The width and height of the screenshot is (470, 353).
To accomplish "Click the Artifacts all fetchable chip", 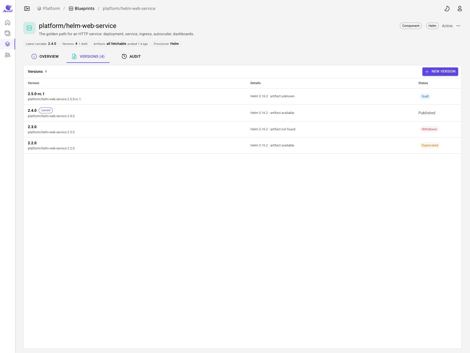I will (121, 44).
